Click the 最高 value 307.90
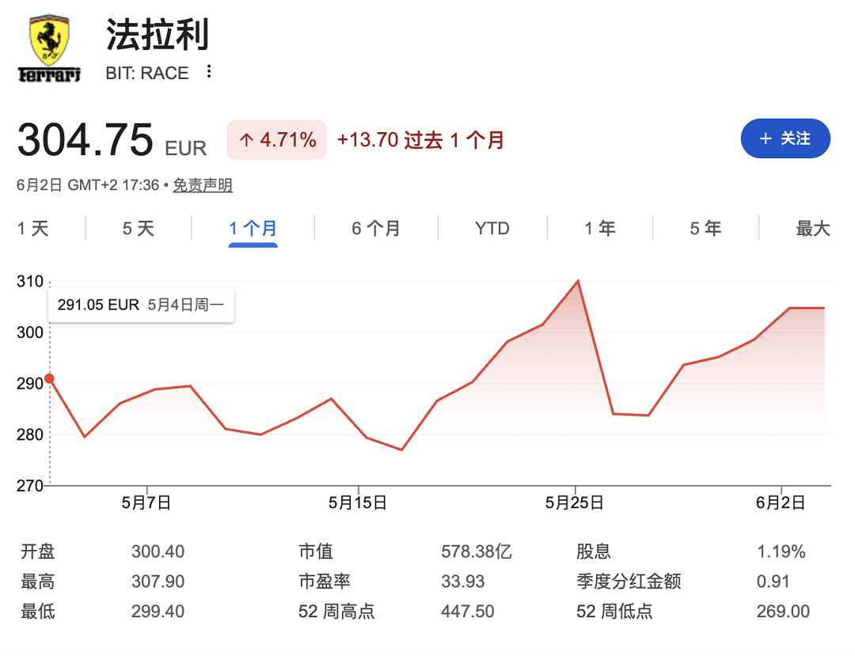Image resolution: width=855 pixels, height=656 pixels. coord(158,582)
